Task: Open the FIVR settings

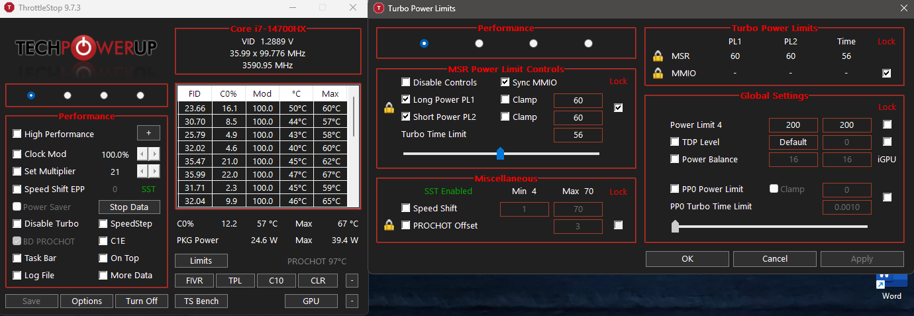Action: (x=195, y=281)
